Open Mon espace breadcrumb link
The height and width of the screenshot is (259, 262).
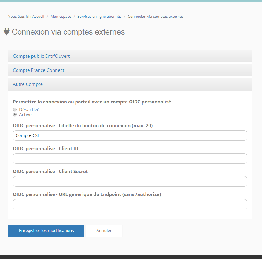(x=61, y=17)
